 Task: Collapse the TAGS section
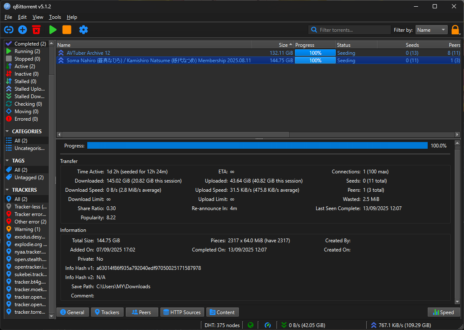point(8,160)
